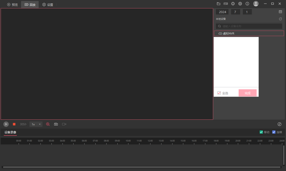The height and width of the screenshot is (171, 286).
Task: Click the play button in playback controls
Action: coord(6,124)
